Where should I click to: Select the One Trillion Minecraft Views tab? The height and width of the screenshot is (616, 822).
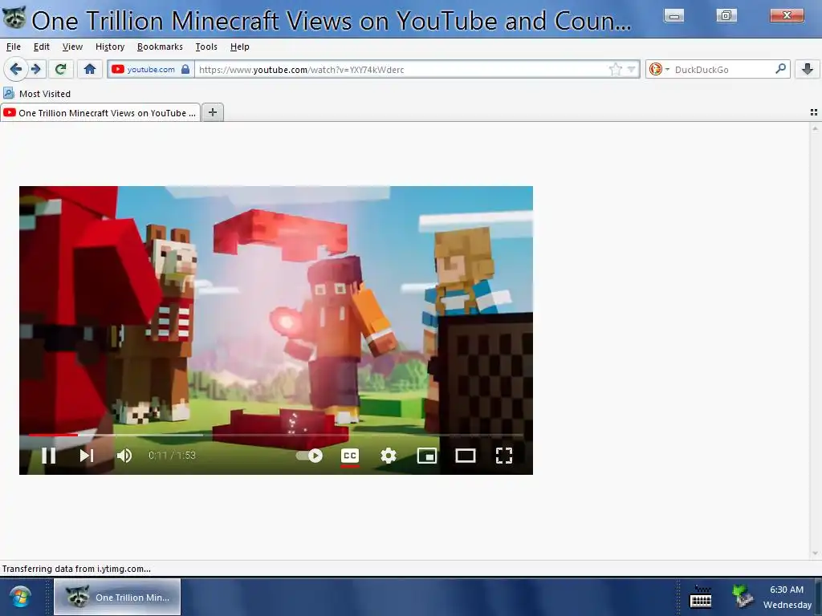pyautogui.click(x=100, y=112)
